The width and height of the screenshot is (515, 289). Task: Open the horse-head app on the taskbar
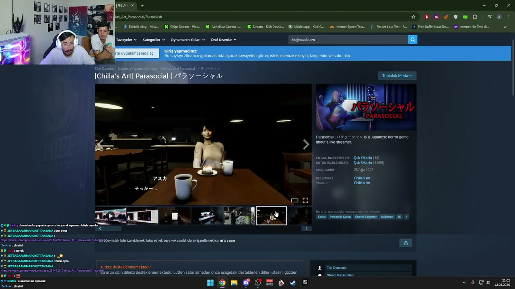(x=281, y=283)
